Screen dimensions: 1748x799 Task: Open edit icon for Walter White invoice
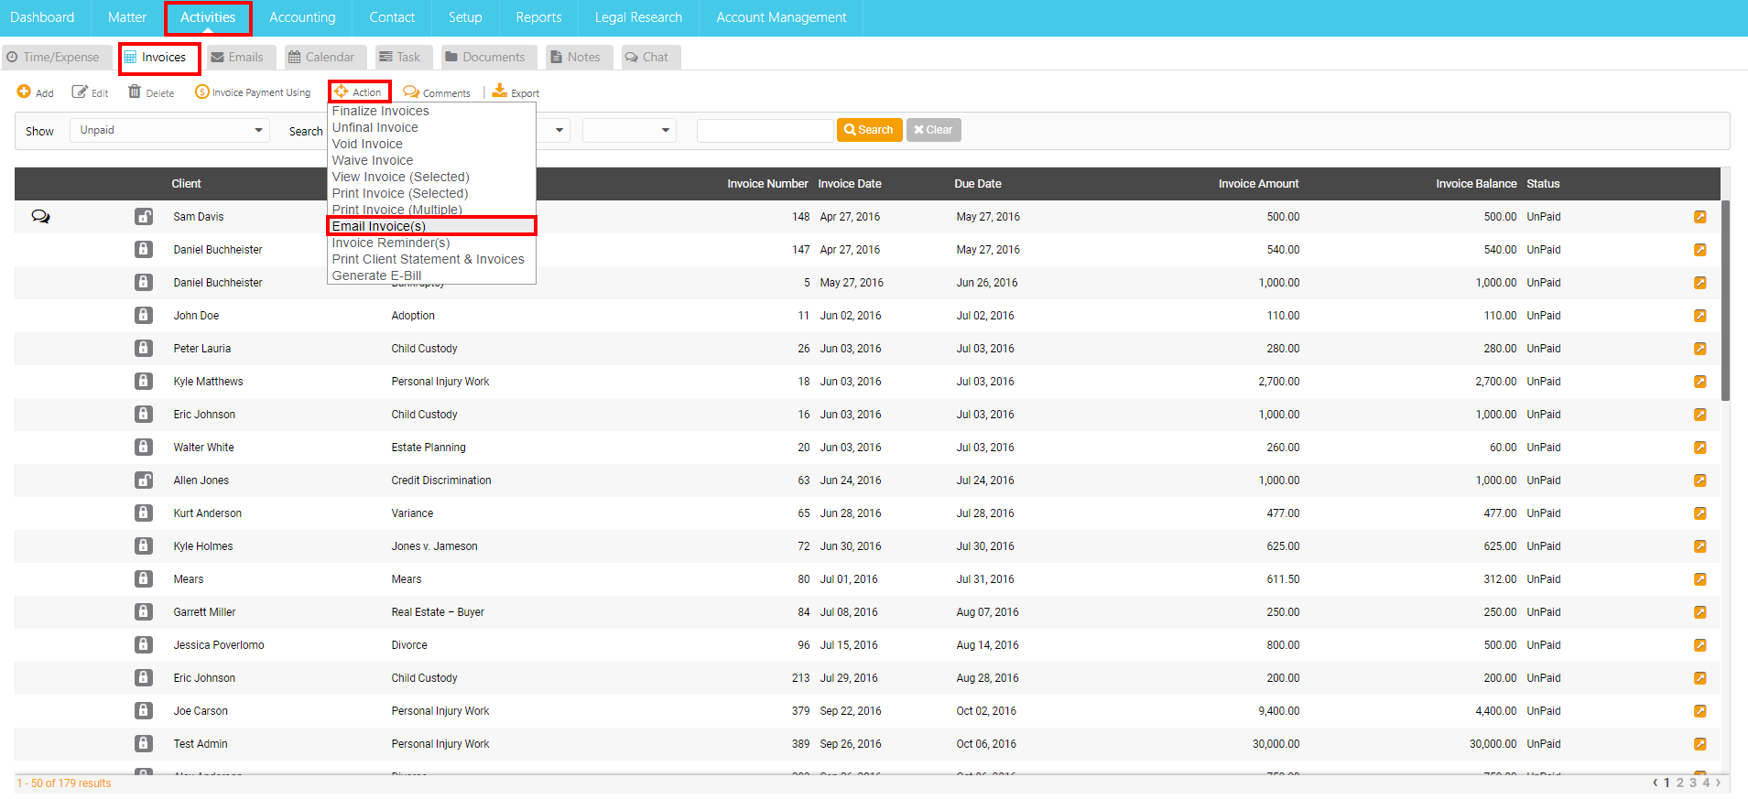[x=1699, y=448]
